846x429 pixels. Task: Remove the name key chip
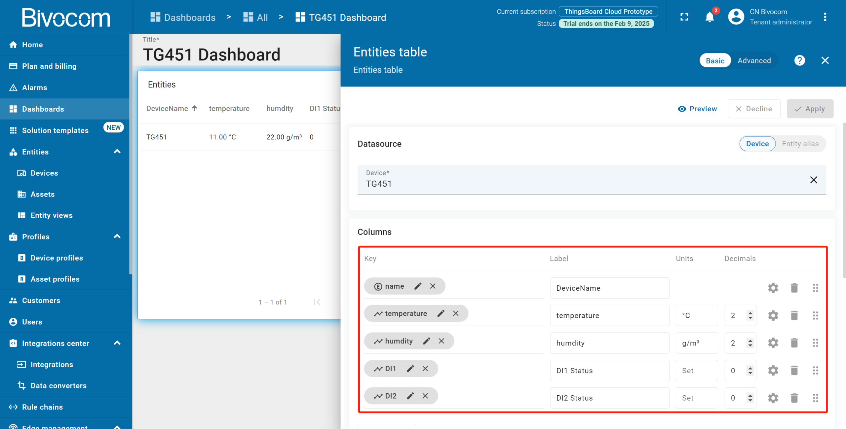(x=433, y=286)
